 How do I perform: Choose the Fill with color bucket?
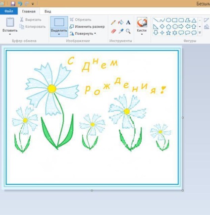121,22
